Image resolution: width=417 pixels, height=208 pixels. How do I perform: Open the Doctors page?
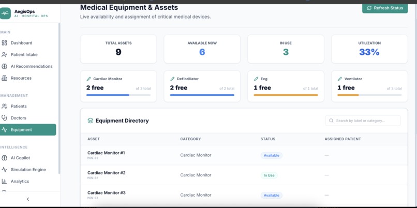pyautogui.click(x=28, y=118)
